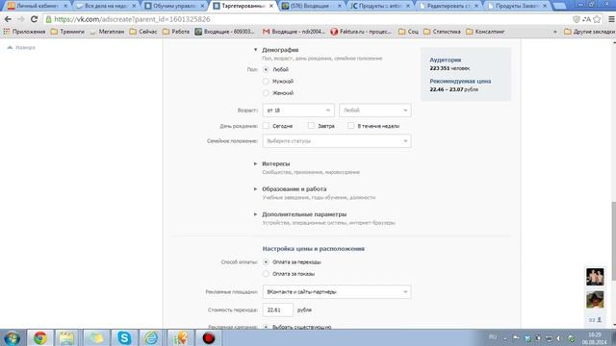Open the Тренинги bookmarks folder
Screen dimensions: 616x346
point(67,32)
